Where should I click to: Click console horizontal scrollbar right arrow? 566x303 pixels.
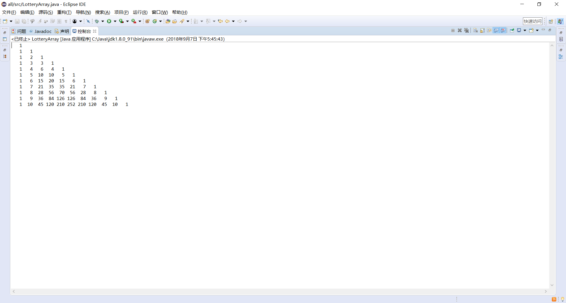[x=546, y=291]
